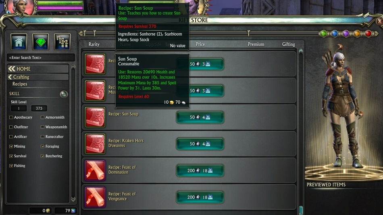Sort list by Price column
Screen dimensions: 383x215
(200, 44)
